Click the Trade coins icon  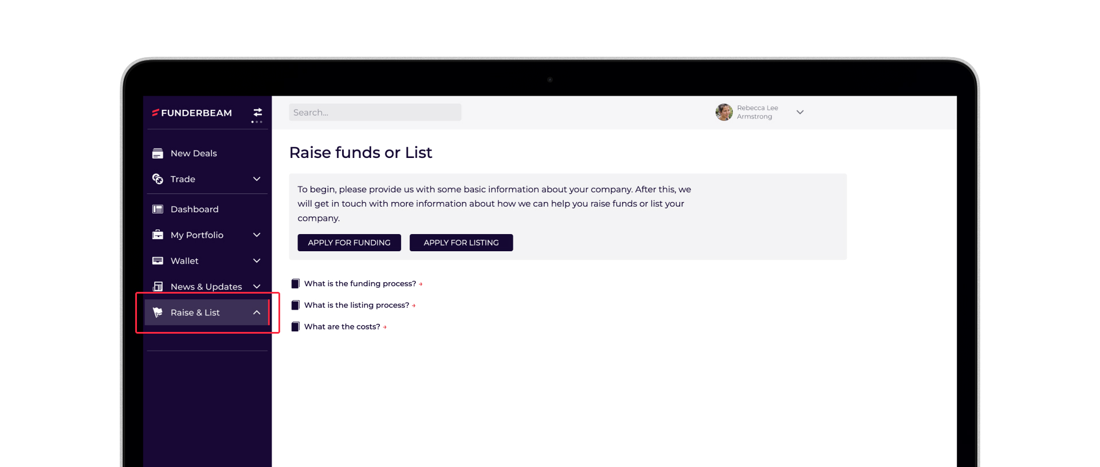158,179
